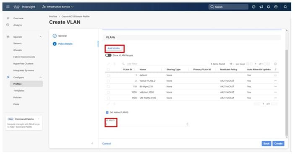
Task: Click the Back button
Action: [x=266, y=144]
